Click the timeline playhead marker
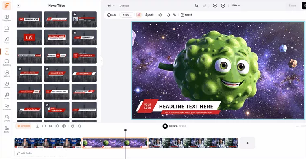This screenshot has height=159, width=306. 125,130
